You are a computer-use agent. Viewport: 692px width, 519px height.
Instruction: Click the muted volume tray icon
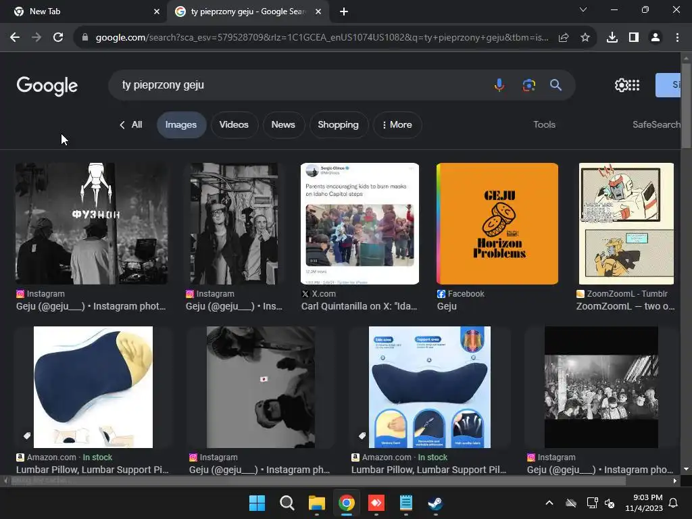610,503
